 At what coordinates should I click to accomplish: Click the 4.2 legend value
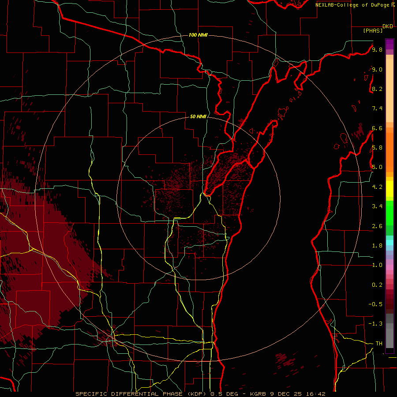click(377, 187)
